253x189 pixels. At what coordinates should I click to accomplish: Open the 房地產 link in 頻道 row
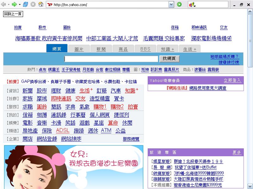[30, 131]
